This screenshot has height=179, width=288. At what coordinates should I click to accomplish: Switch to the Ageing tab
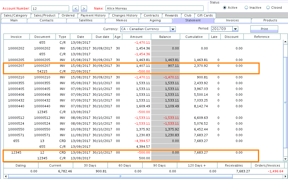pyautogui.click(x=155, y=21)
